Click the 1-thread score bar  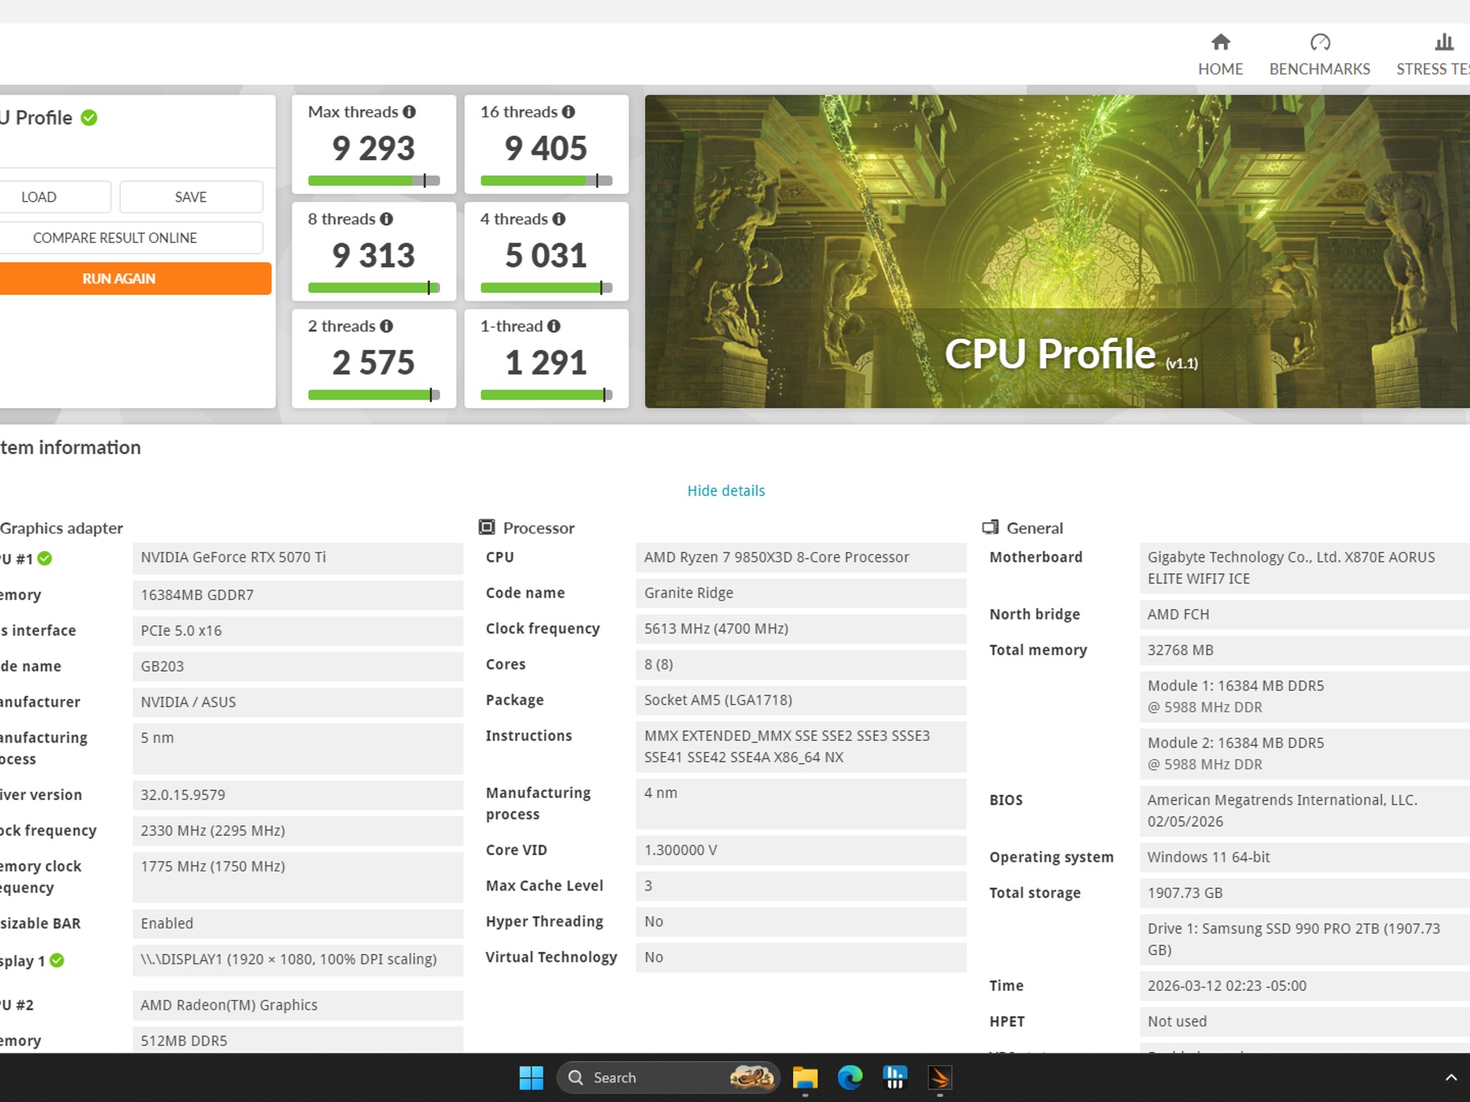[546, 395]
